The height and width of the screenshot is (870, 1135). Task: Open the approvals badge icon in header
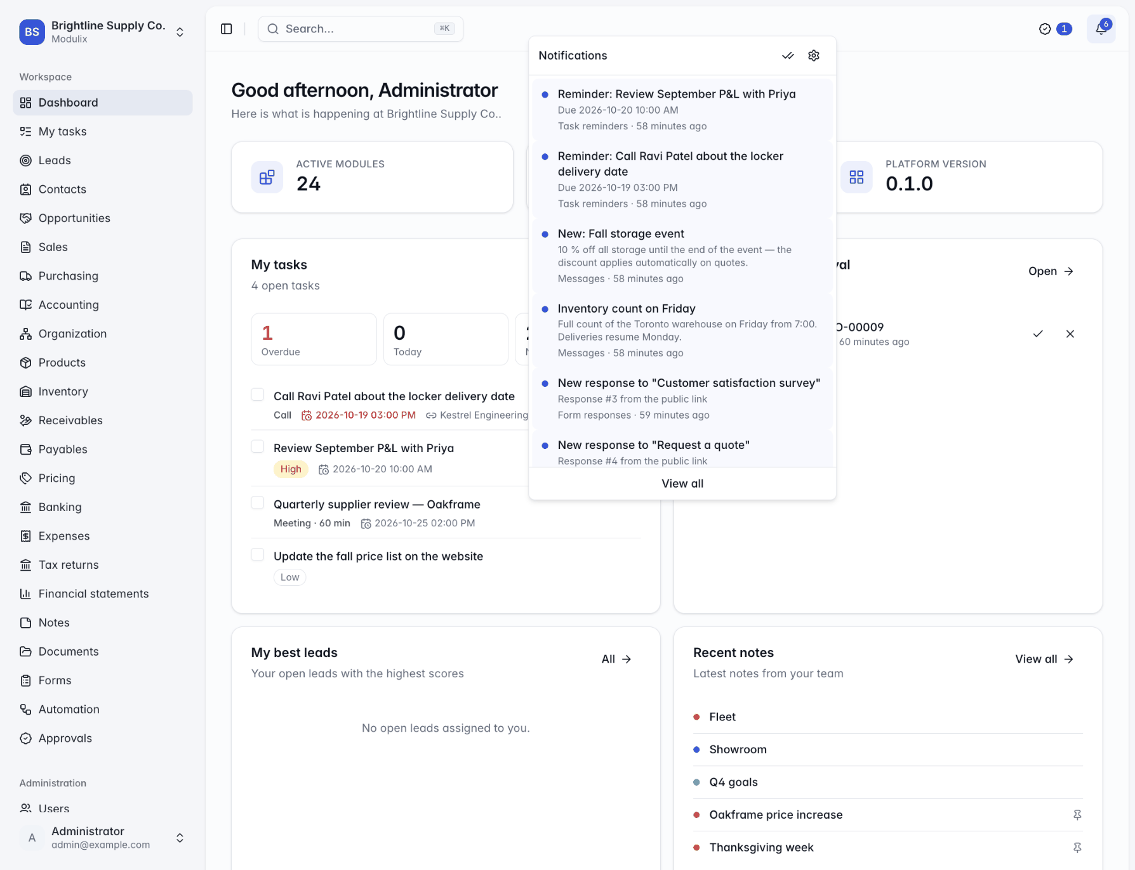tap(1055, 29)
